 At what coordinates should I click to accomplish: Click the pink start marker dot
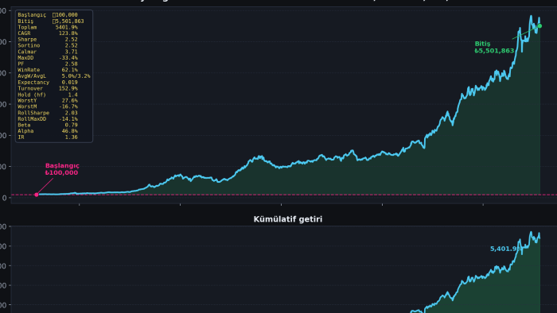pos(37,195)
